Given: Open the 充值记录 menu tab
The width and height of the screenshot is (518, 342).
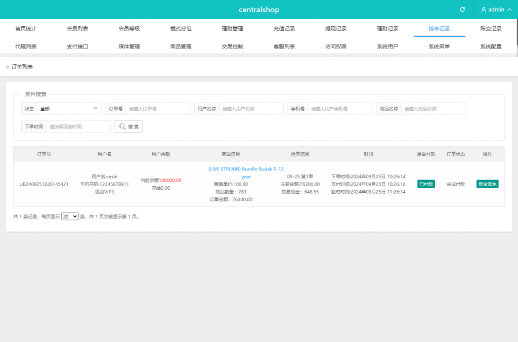Looking at the screenshot, I should 284,29.
